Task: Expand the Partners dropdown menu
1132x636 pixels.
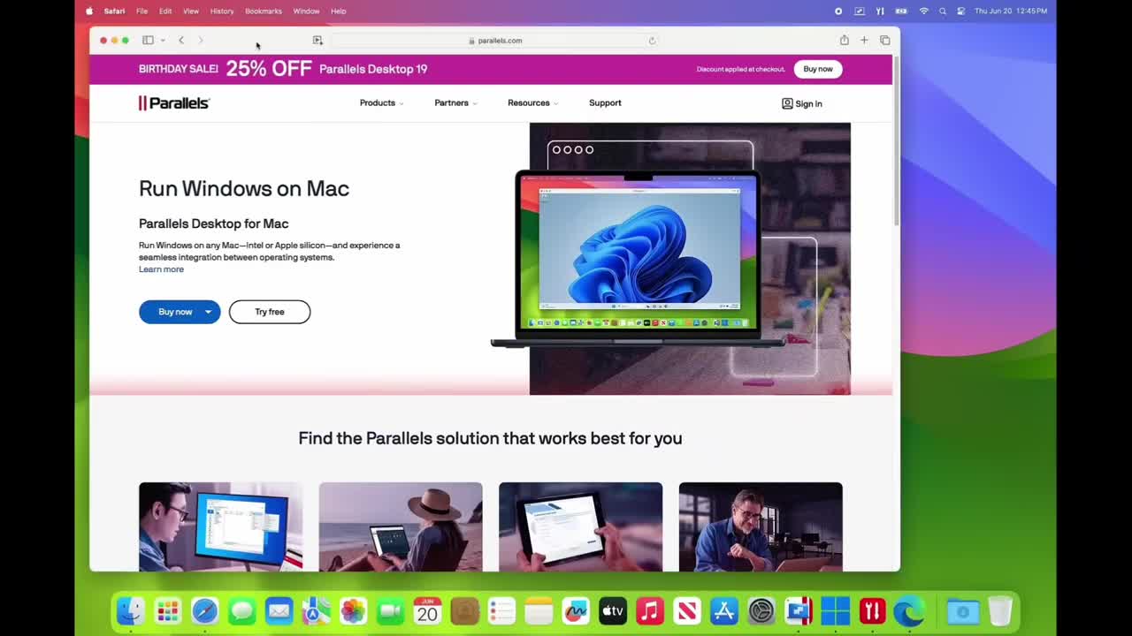Action: click(x=455, y=103)
